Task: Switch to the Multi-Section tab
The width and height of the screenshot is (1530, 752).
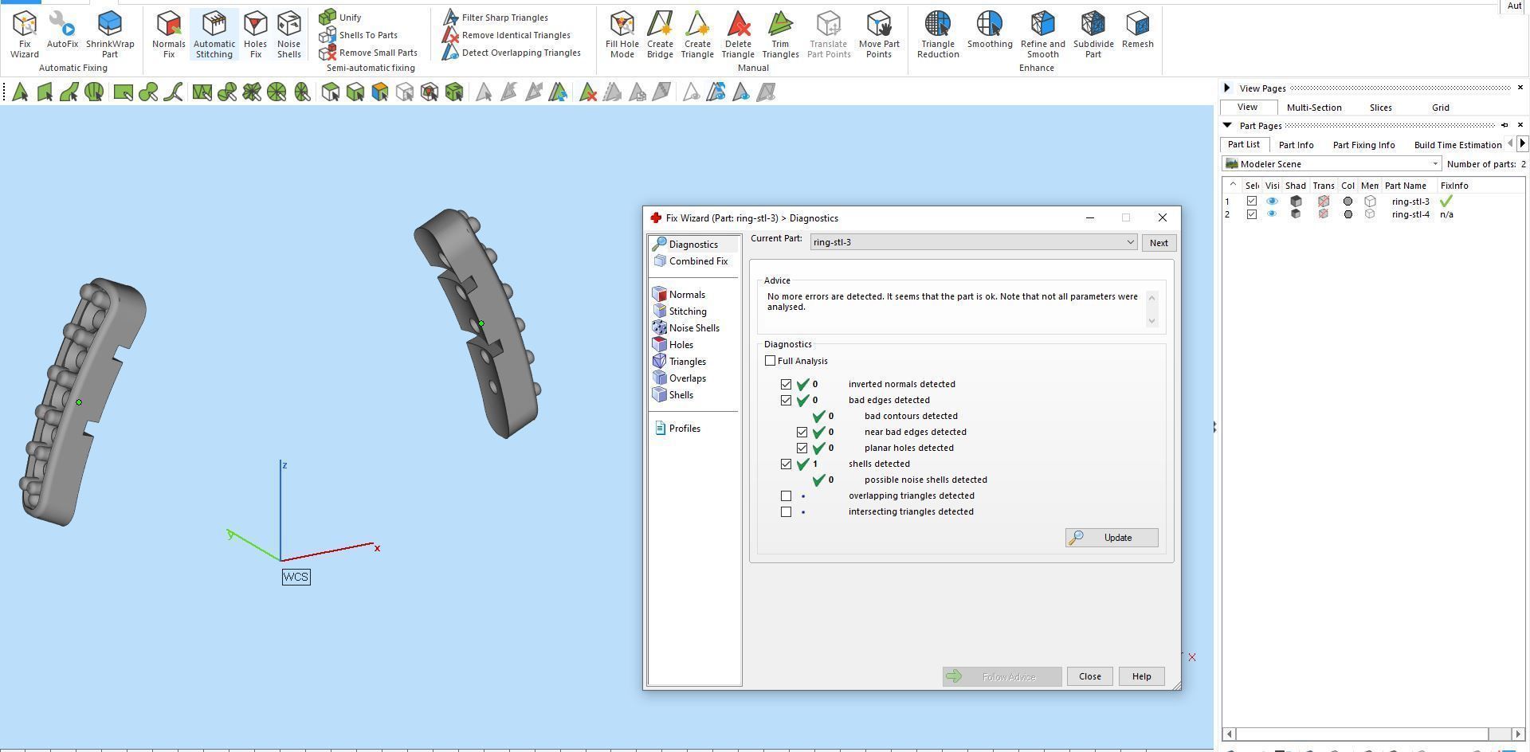Action: [x=1314, y=108]
